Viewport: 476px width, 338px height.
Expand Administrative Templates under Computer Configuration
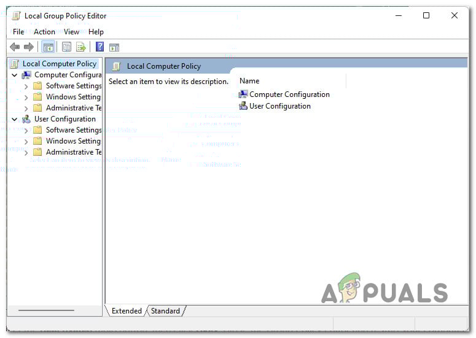pos(26,109)
